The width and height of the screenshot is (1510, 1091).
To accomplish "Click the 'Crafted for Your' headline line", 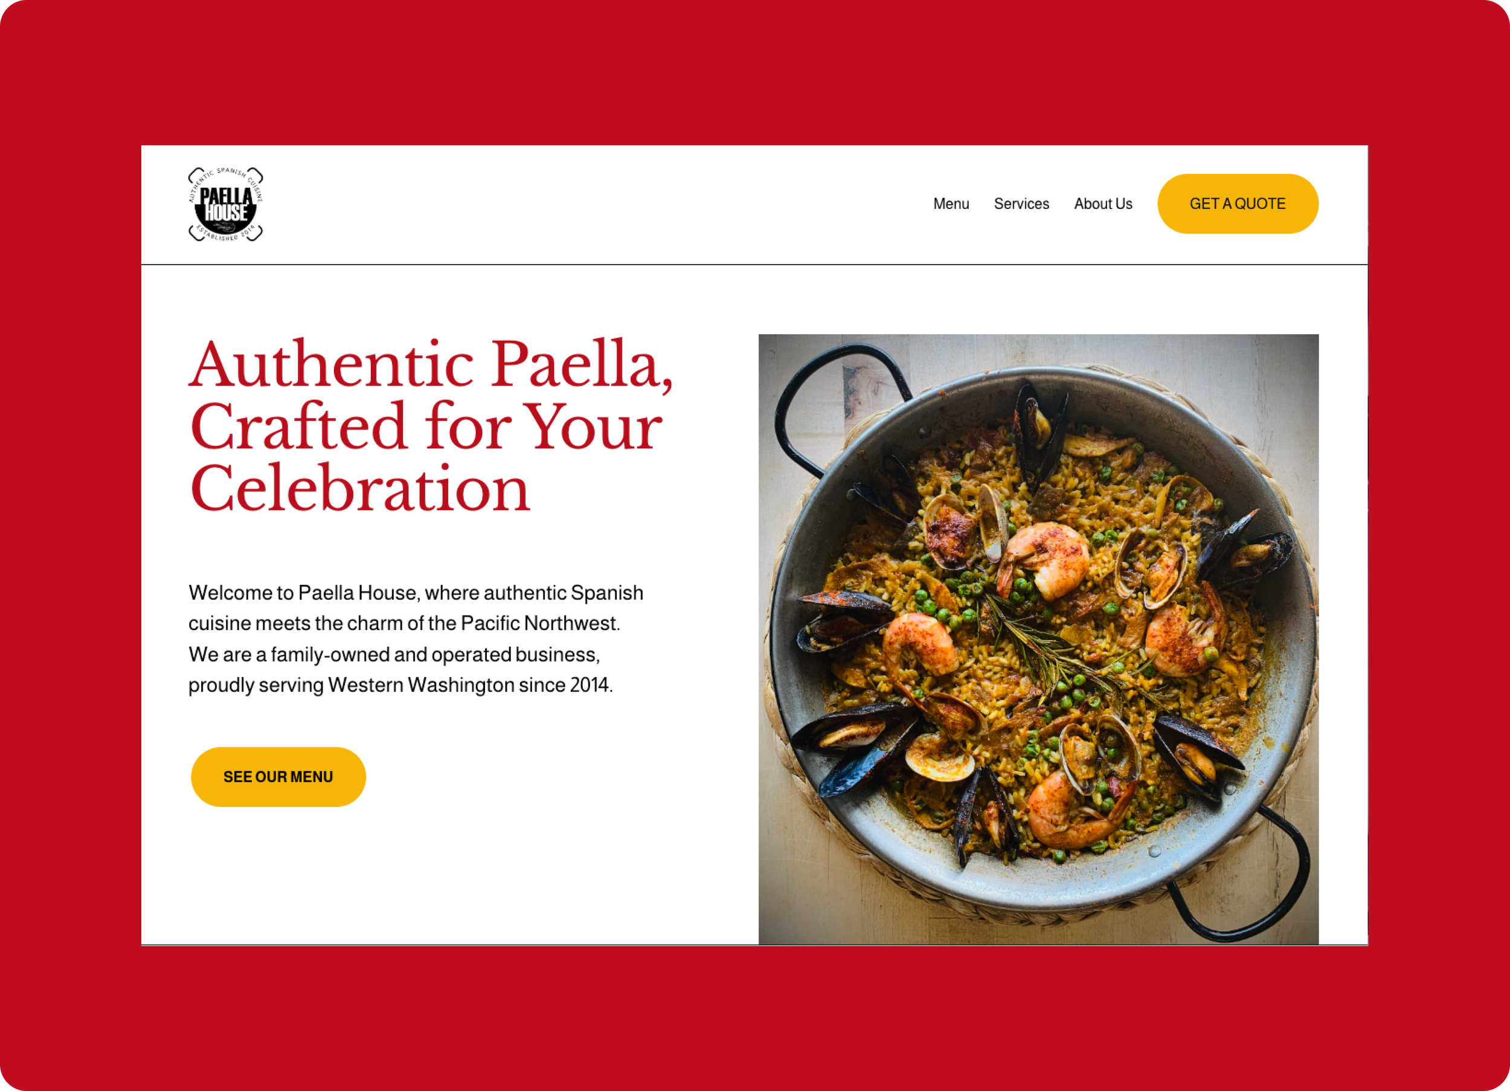I will 426,426.
